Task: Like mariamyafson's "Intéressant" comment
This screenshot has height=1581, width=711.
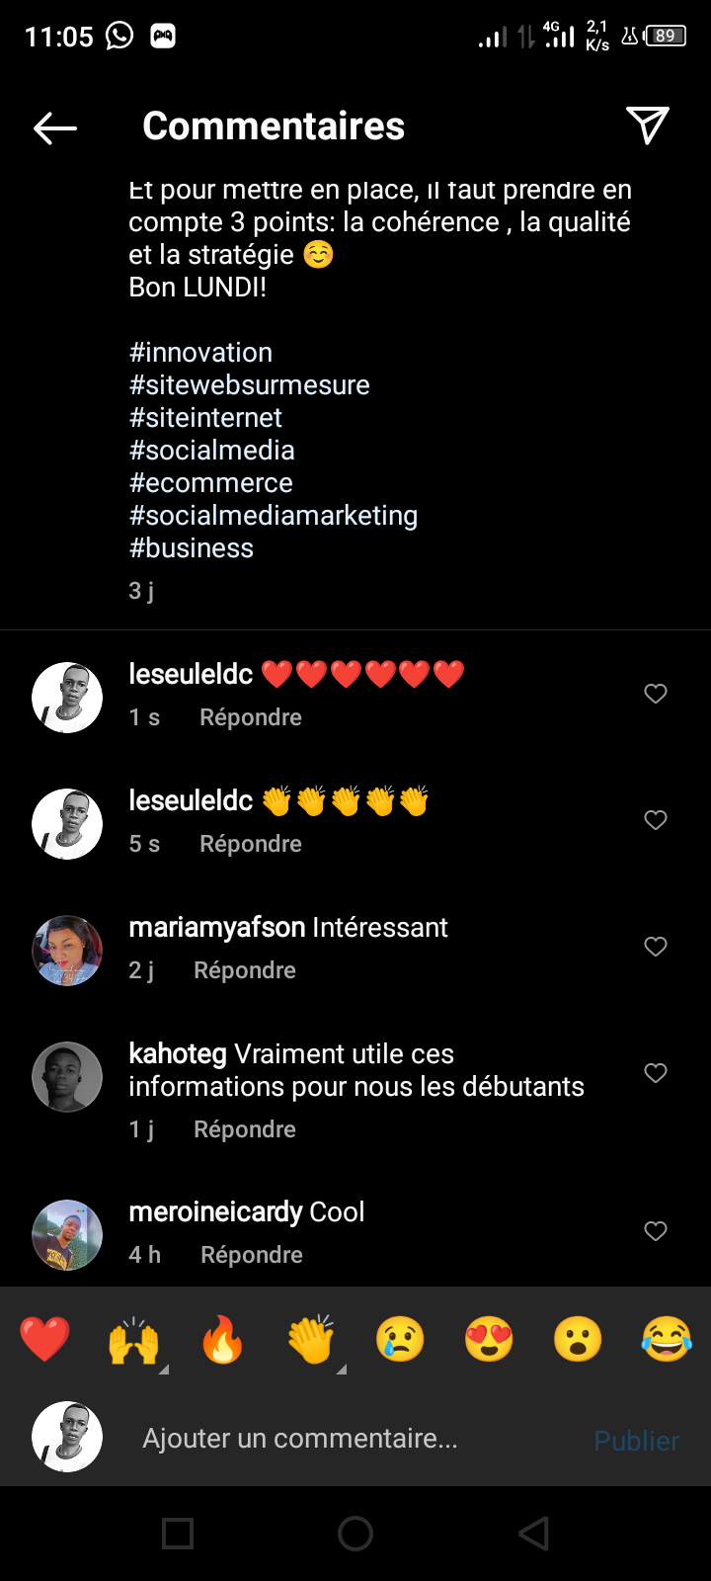Action: point(656,947)
